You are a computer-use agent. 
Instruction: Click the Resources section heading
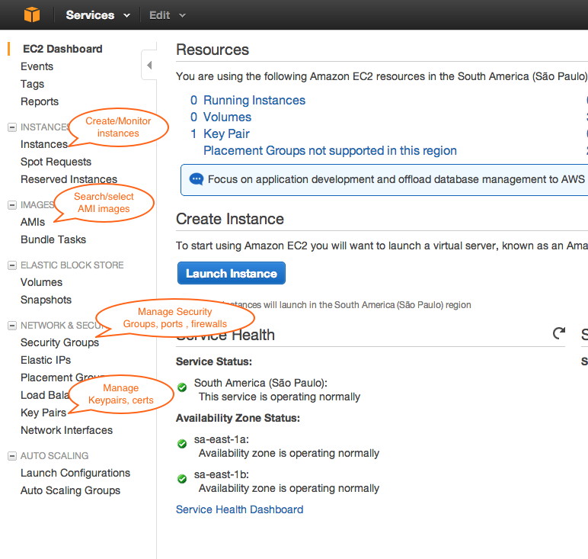coord(213,50)
